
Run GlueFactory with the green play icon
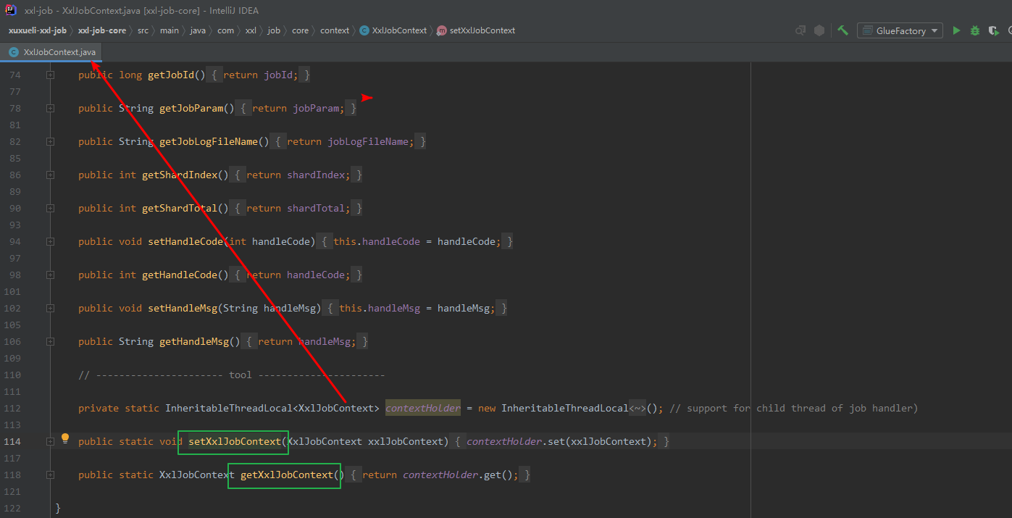pos(956,30)
